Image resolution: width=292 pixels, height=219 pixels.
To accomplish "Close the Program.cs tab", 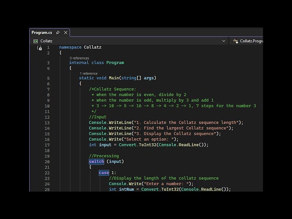I will (x=66, y=32).
